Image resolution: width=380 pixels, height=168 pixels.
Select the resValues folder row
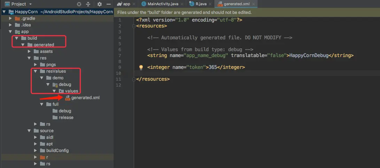[57, 71]
